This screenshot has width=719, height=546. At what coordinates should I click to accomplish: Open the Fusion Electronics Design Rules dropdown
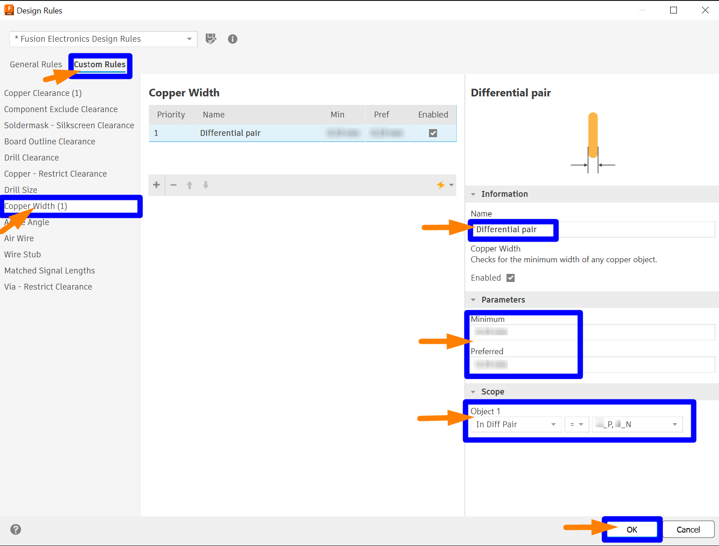(x=189, y=39)
